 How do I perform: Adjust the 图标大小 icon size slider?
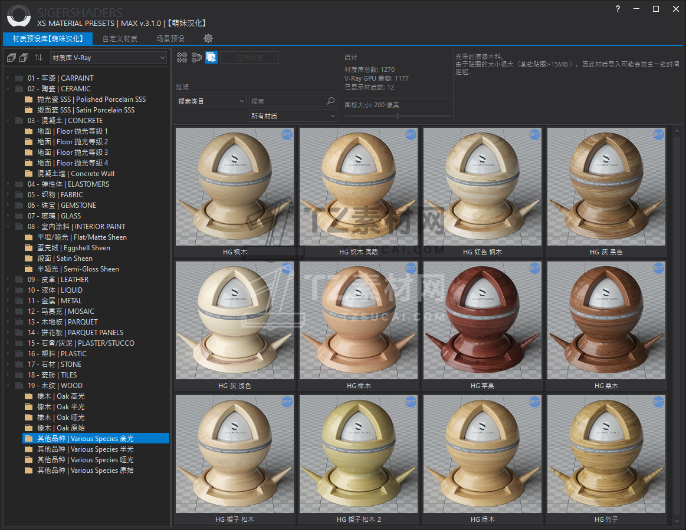coord(397,116)
